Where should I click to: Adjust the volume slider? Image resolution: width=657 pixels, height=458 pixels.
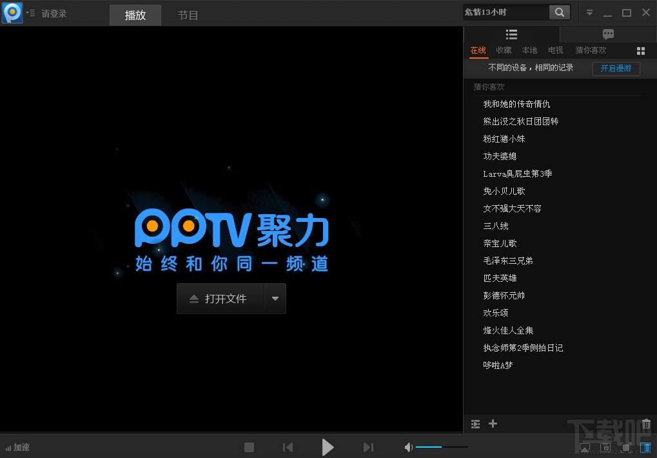pos(442,446)
